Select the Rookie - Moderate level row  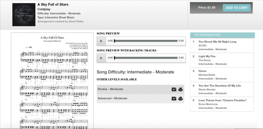140,89
